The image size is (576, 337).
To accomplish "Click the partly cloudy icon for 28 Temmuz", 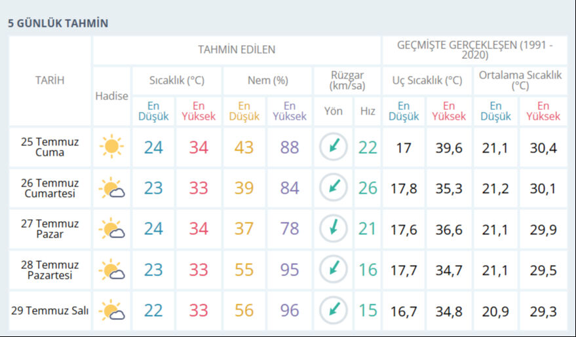I will pyautogui.click(x=111, y=269).
